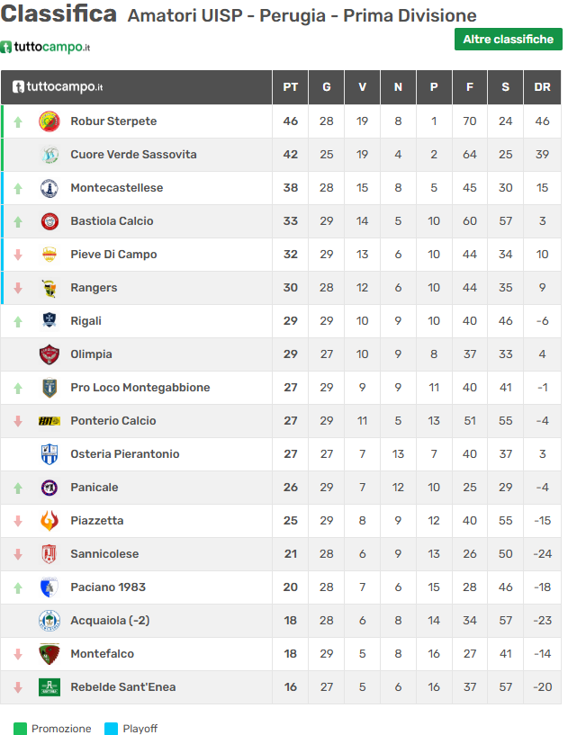Click the green Promozione legend swatch
This screenshot has width=568, height=735.
[20, 729]
